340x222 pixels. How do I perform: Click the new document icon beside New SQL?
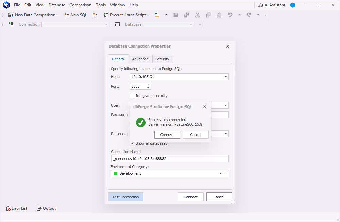(95, 15)
